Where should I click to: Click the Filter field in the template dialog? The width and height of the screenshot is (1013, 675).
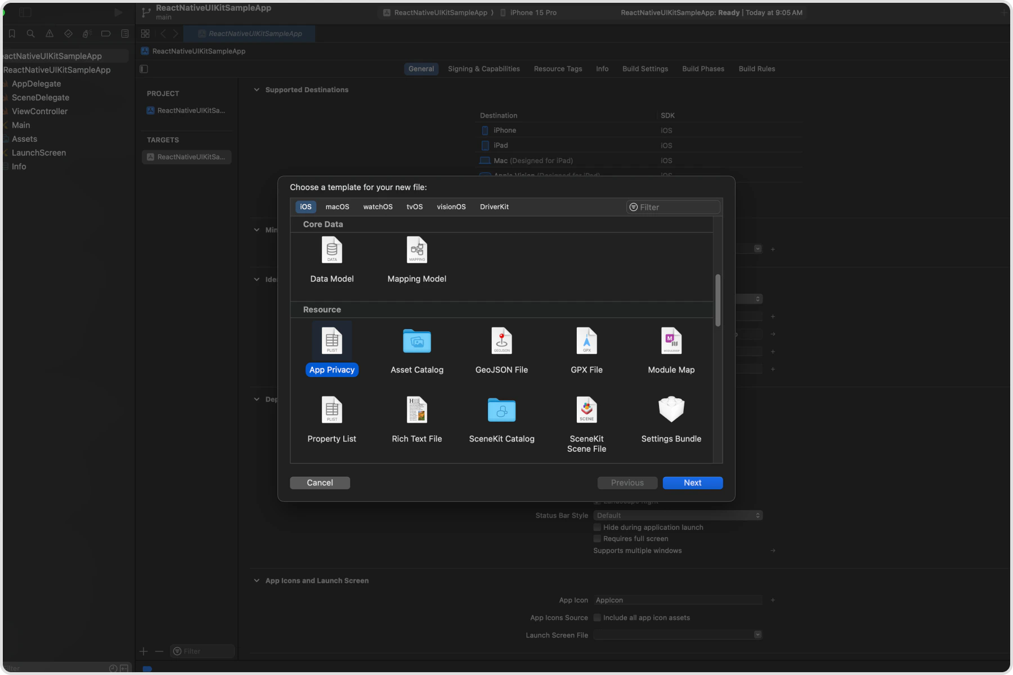[x=673, y=207]
